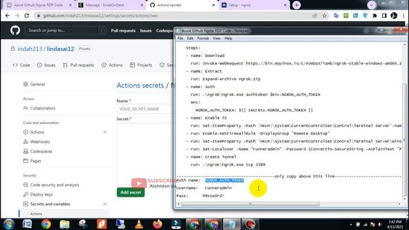Click the Notepad taskbar icon
Viewport: 409px width, 230px height.
(x=231, y=224)
